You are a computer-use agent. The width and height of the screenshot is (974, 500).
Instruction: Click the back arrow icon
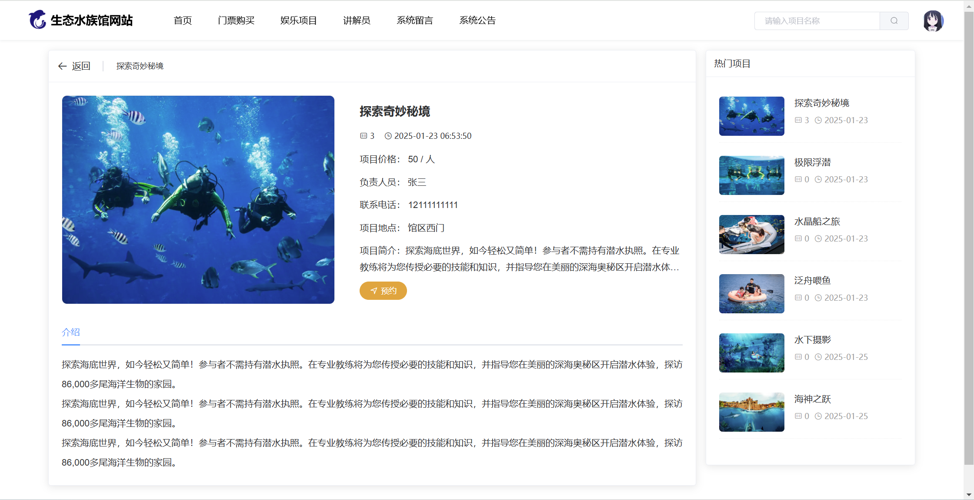coord(62,66)
